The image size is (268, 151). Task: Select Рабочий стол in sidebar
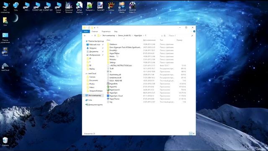click(95, 44)
